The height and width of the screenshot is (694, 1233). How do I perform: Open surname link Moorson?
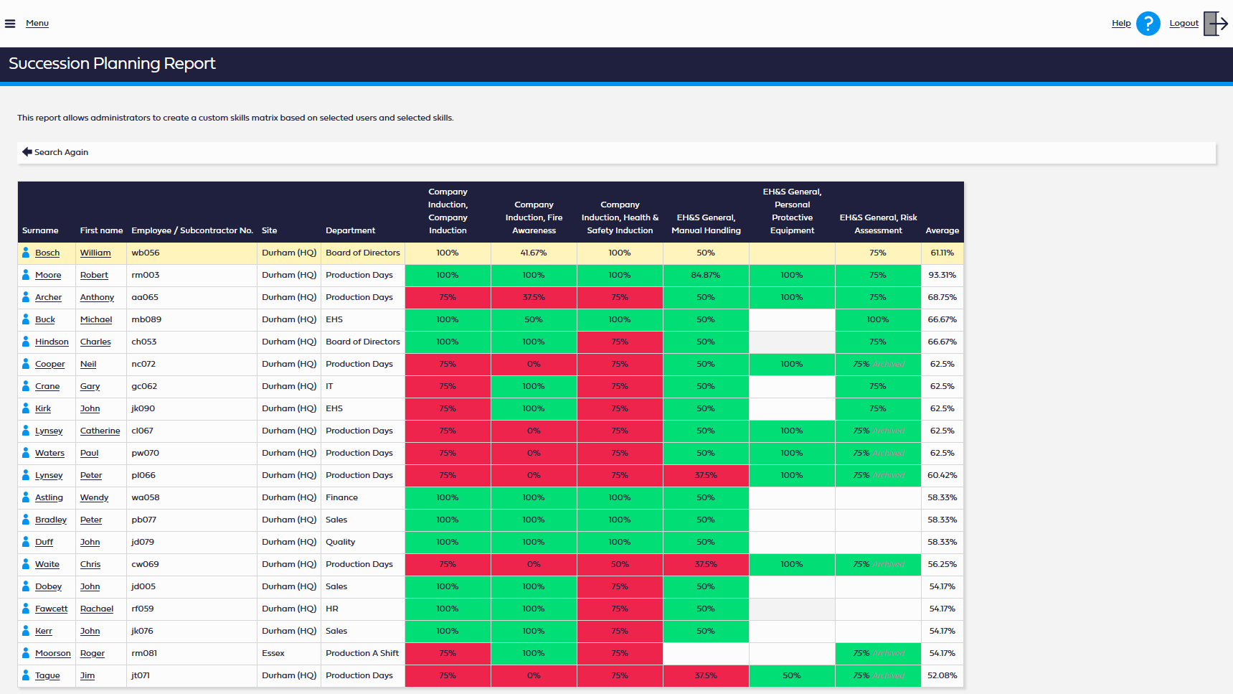click(53, 653)
